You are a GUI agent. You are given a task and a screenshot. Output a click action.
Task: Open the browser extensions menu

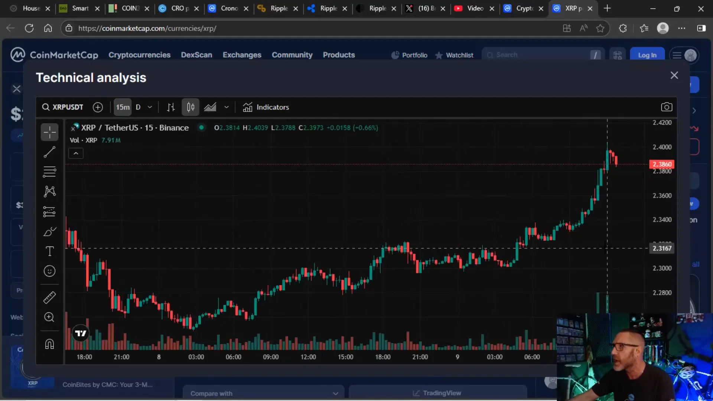point(623,28)
